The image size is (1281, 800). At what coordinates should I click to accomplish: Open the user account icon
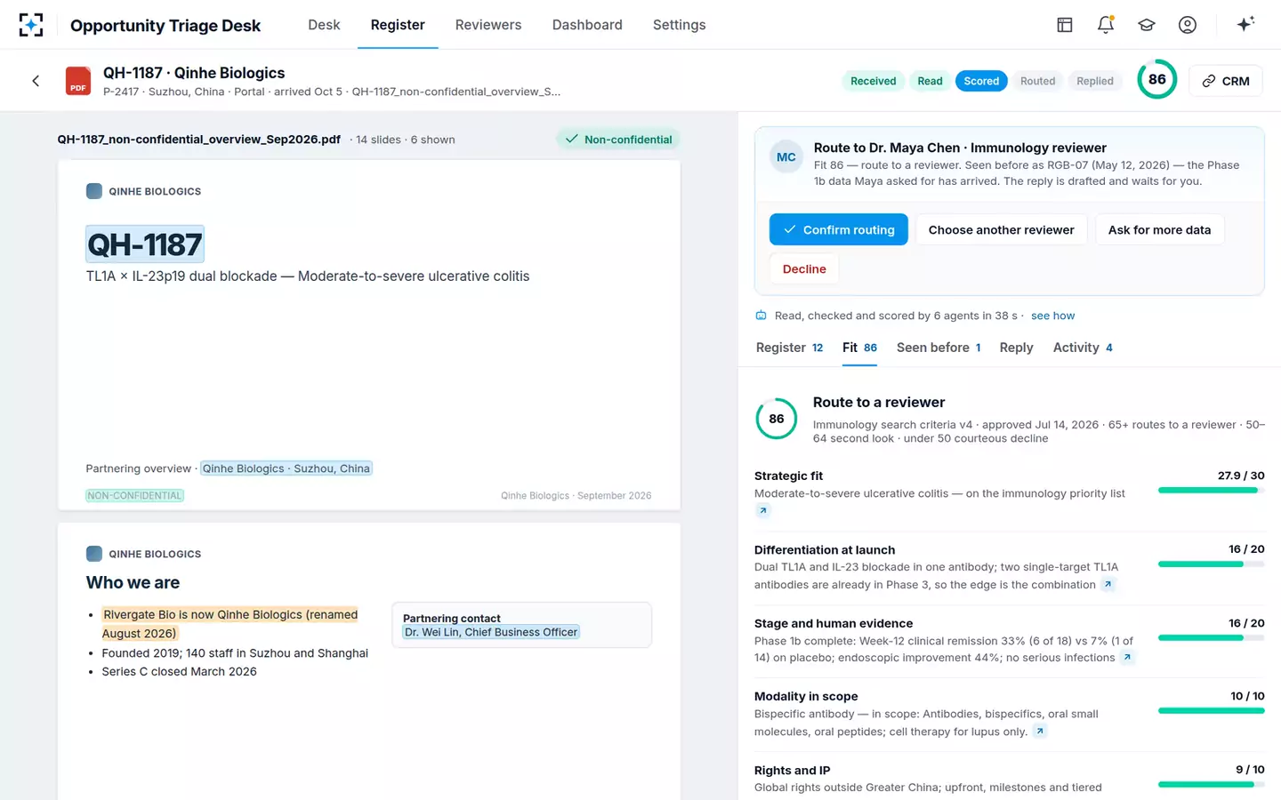1188,25
